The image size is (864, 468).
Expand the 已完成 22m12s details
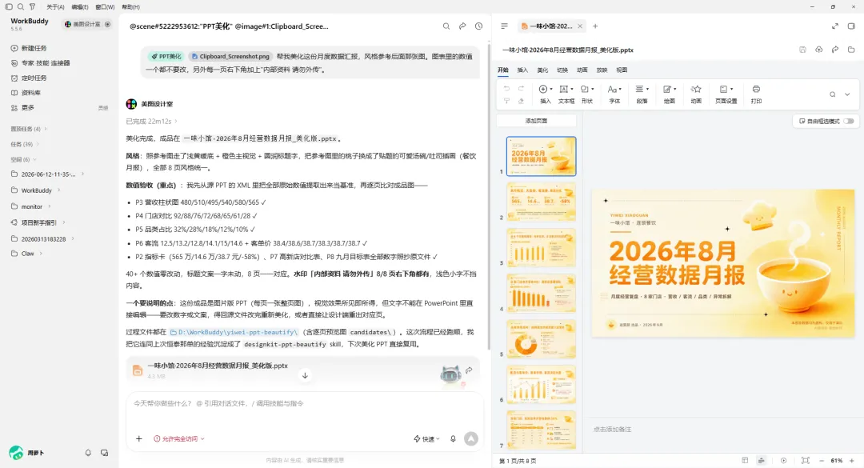pyautogui.click(x=151, y=122)
